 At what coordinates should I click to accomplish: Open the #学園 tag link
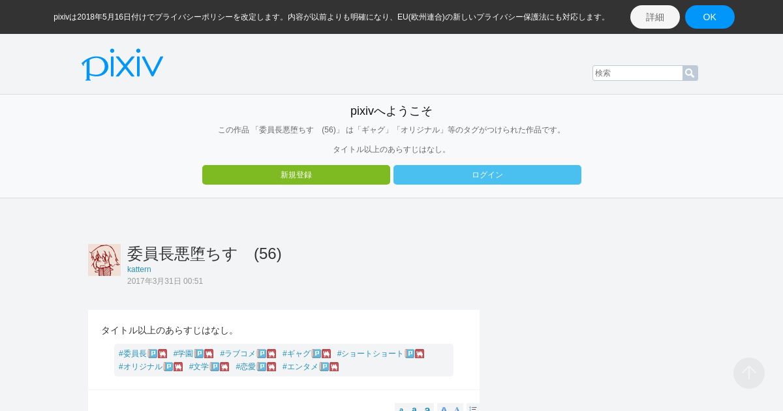[x=183, y=354]
